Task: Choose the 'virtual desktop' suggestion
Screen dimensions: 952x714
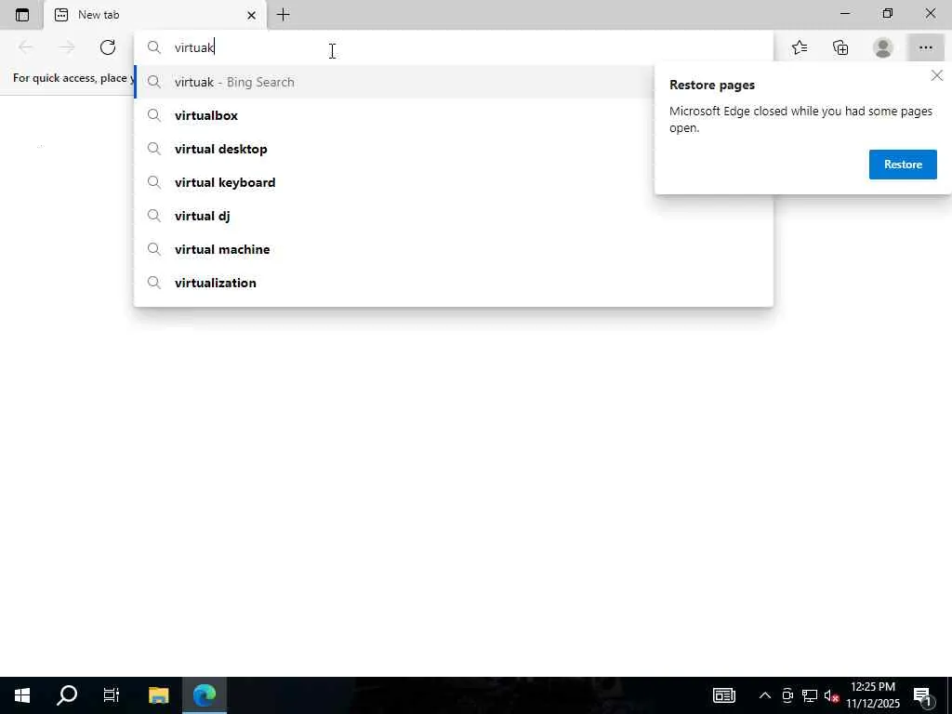Action: pos(454,149)
